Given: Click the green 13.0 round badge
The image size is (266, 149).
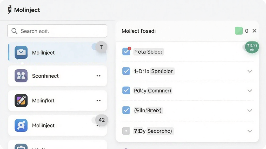Looking at the screenshot, I should [252, 47].
